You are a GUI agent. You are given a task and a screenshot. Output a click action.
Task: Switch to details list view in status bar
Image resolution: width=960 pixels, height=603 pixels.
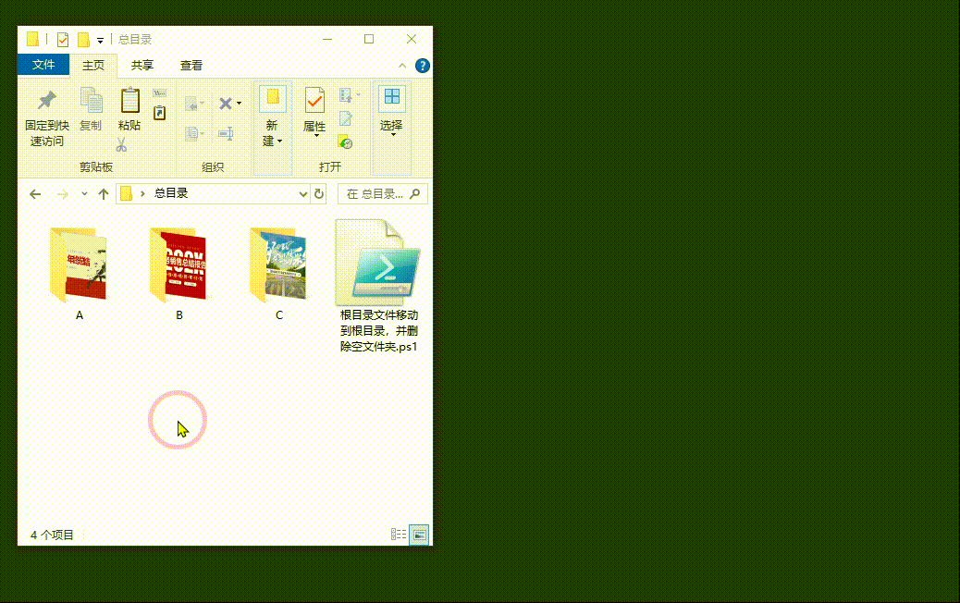[399, 535]
